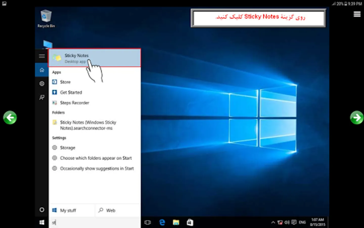
Task: Click the 'Apps' section heading
Action: pyautogui.click(x=57, y=72)
